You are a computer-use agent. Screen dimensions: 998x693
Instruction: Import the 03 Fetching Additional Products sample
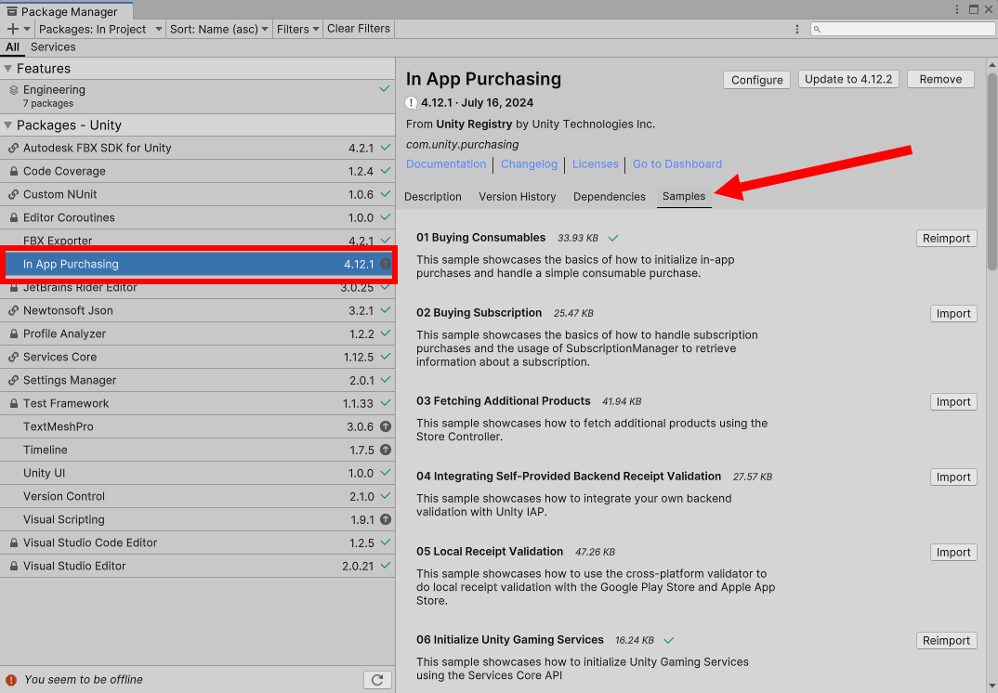click(953, 402)
